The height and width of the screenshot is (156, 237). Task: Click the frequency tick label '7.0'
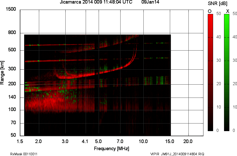point(120,142)
